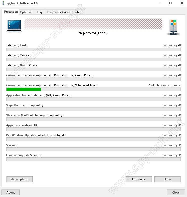Click the CEIP Group Policy progress bar
The image size is (187, 197).
coord(93,79)
